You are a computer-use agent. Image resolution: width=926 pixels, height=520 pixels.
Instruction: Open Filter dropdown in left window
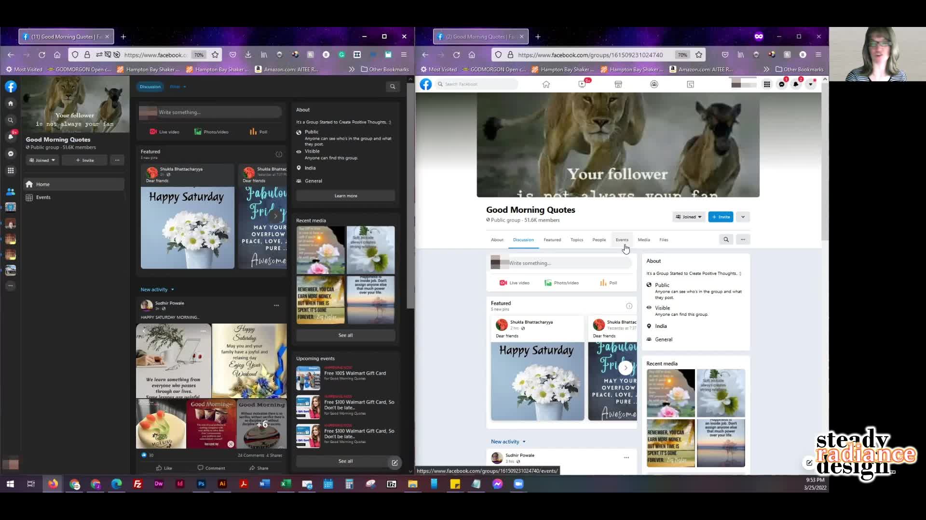tap(178, 87)
